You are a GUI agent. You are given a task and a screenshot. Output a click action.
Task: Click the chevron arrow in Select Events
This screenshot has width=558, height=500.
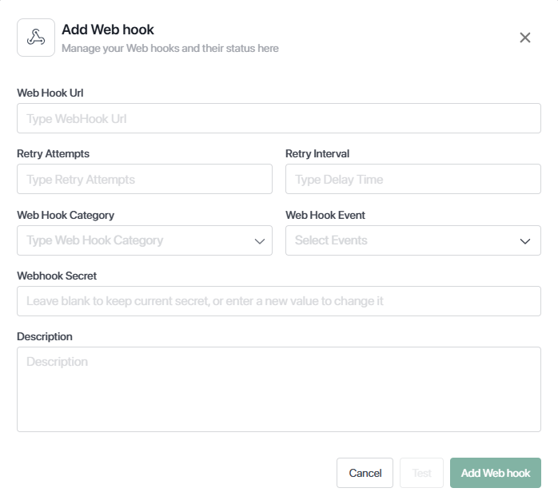tap(525, 241)
